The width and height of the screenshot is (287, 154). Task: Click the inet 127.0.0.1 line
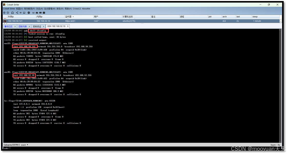(32, 104)
